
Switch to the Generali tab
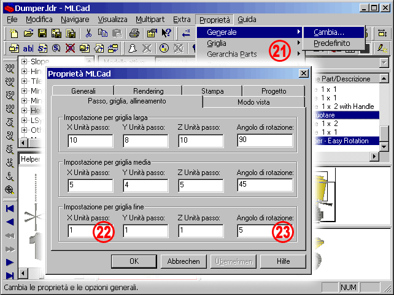[x=83, y=91]
